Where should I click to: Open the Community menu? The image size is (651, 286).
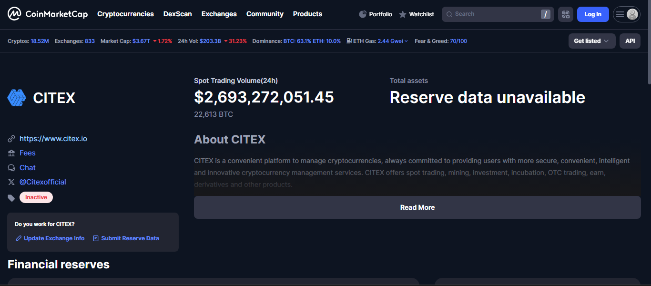(x=265, y=14)
